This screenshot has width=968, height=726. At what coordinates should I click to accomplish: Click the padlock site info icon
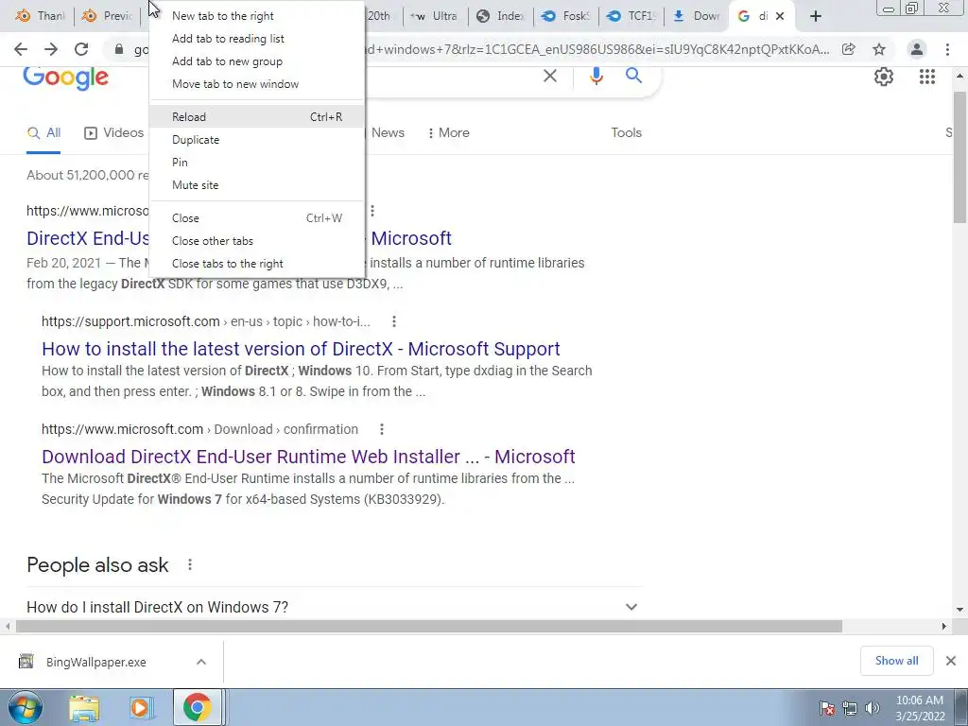(118, 49)
